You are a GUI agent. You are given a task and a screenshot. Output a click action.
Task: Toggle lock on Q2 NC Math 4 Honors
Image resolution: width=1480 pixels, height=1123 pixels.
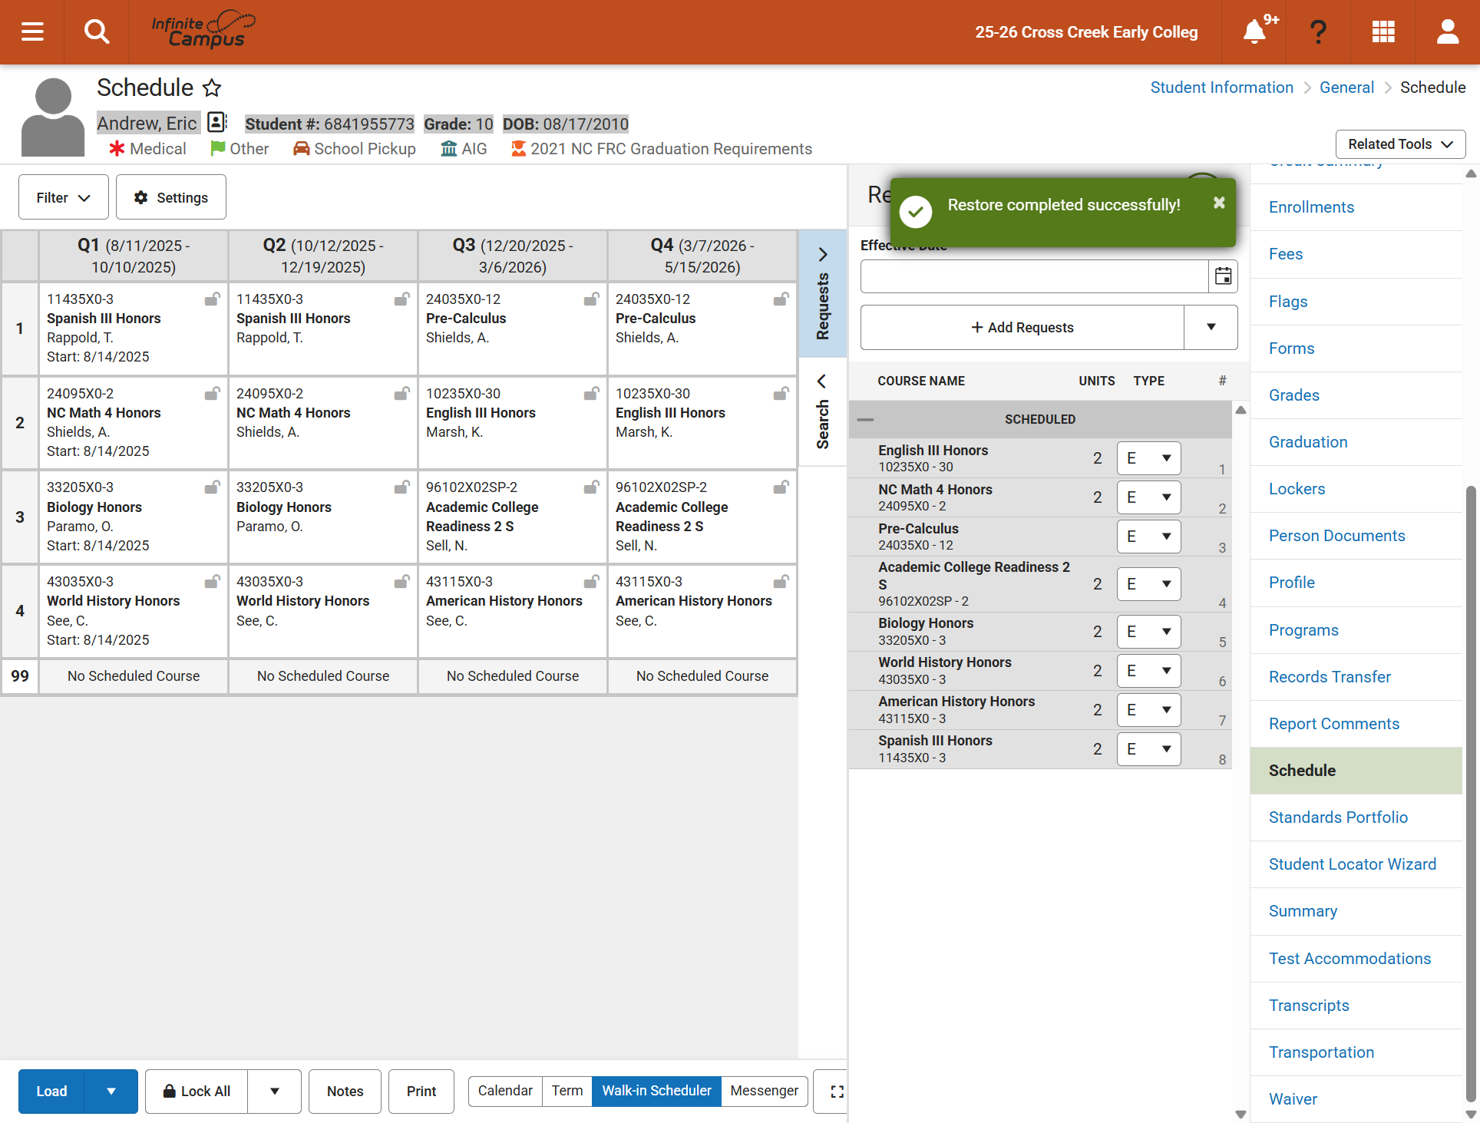(401, 394)
